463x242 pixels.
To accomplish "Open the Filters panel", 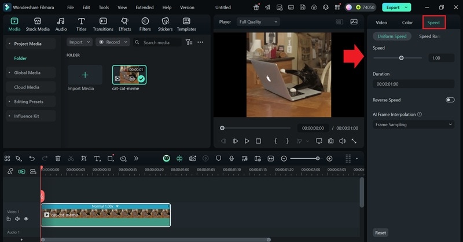I will click(145, 24).
